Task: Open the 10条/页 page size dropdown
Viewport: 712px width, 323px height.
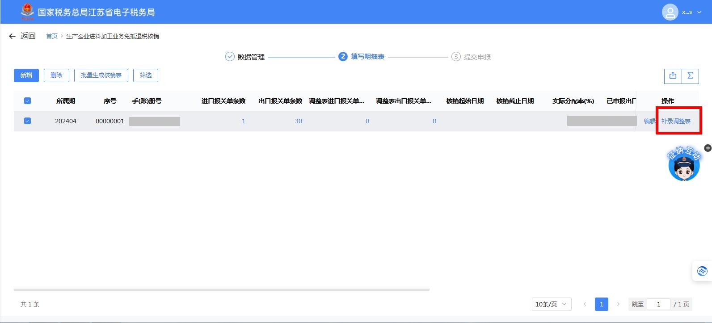Action: pos(551,304)
